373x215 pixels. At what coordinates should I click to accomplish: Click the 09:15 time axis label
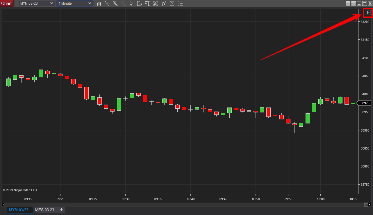[x=28, y=199]
